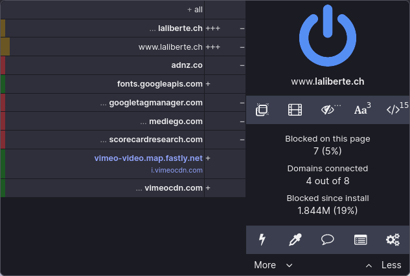The image size is (410, 276).
Task: Enter element zapper mode lightning icon
Action: click(x=262, y=240)
